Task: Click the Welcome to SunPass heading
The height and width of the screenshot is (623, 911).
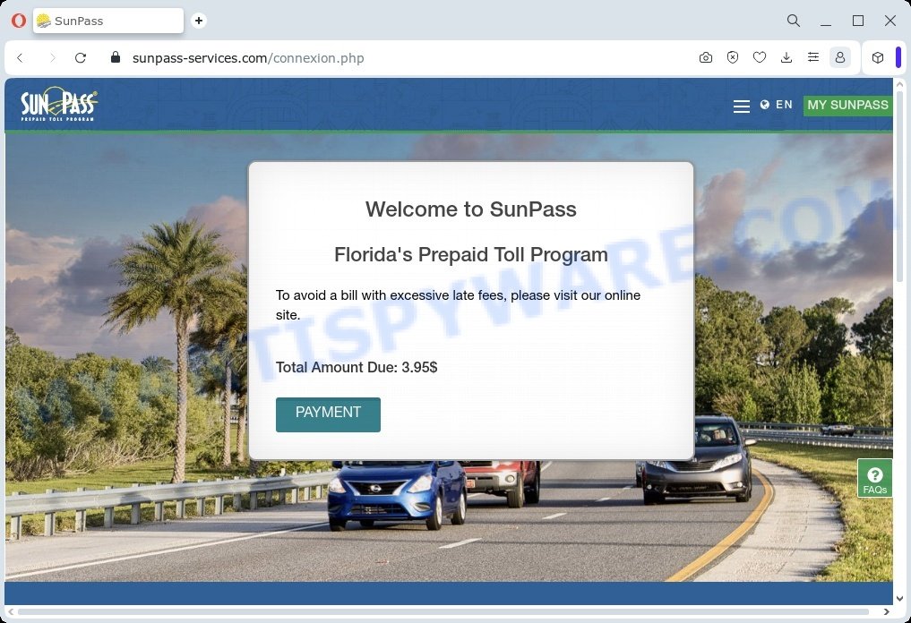Action: tap(470, 209)
